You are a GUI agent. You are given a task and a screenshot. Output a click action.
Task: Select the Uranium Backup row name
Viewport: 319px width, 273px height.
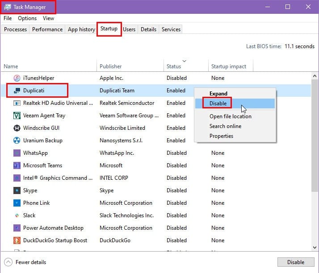[x=43, y=141]
